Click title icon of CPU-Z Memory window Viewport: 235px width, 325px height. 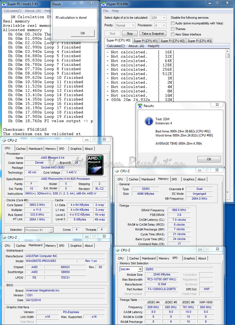coord(117,171)
